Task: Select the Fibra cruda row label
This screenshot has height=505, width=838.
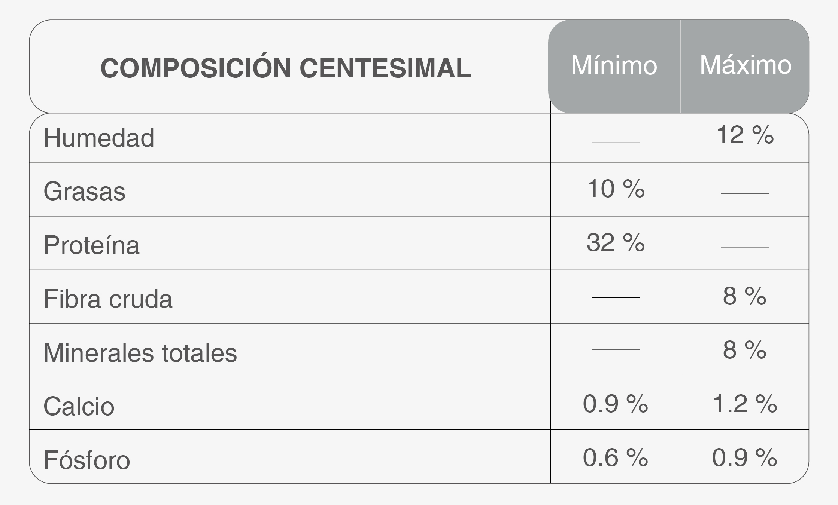Action: tap(108, 299)
